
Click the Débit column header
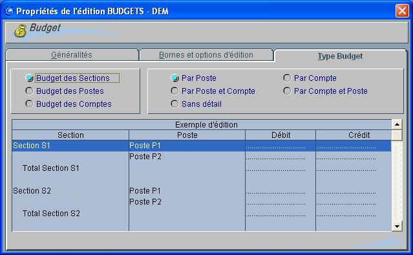[x=281, y=135]
